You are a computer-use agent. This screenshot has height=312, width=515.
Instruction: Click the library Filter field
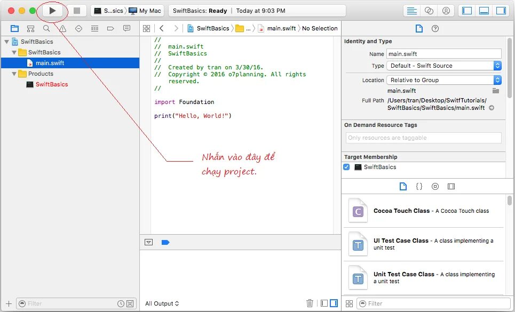pos(433,304)
